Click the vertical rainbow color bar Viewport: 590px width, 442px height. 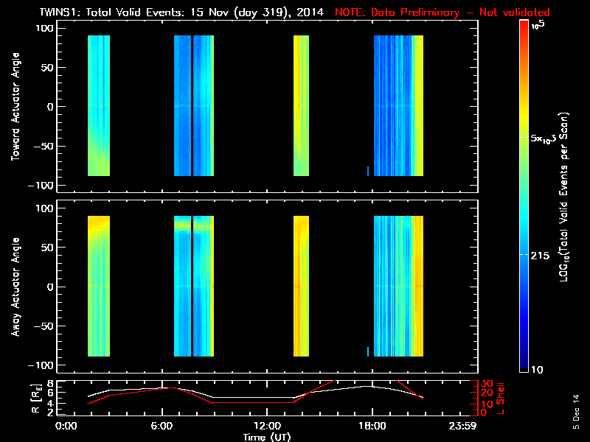(x=524, y=195)
